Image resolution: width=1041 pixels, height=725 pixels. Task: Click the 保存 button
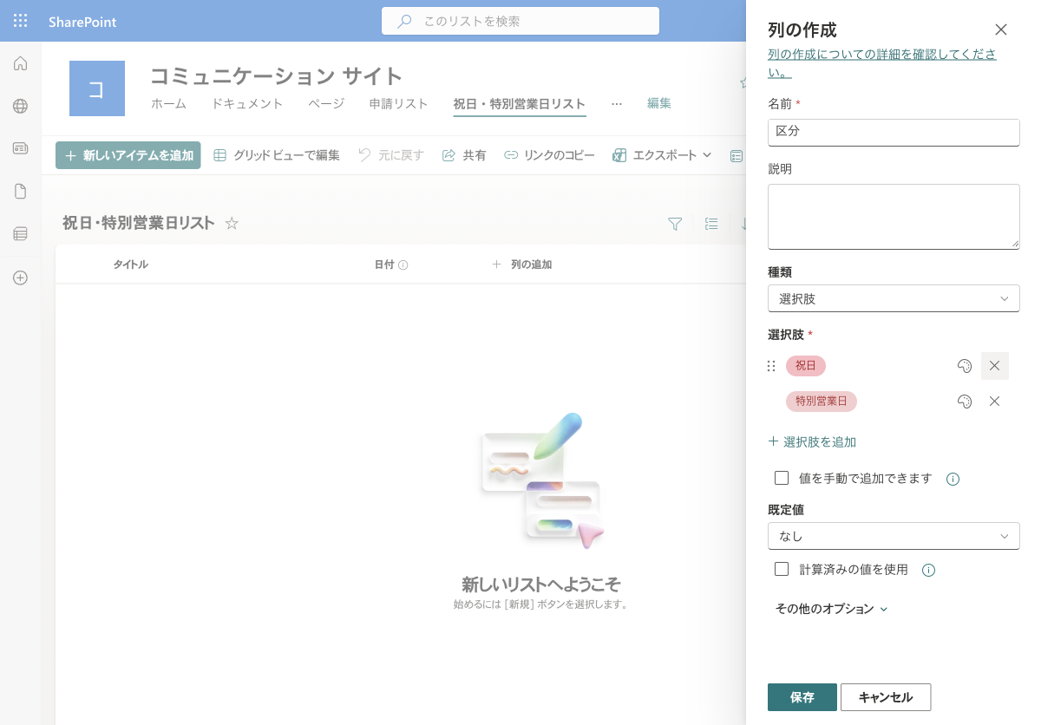(x=802, y=697)
